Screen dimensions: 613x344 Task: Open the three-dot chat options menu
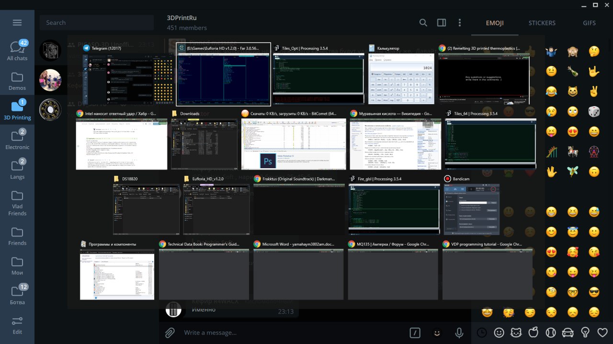pos(460,22)
